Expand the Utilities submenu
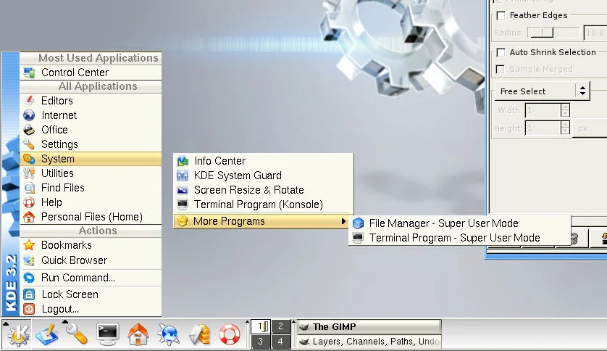The width and height of the screenshot is (607, 351). (57, 173)
